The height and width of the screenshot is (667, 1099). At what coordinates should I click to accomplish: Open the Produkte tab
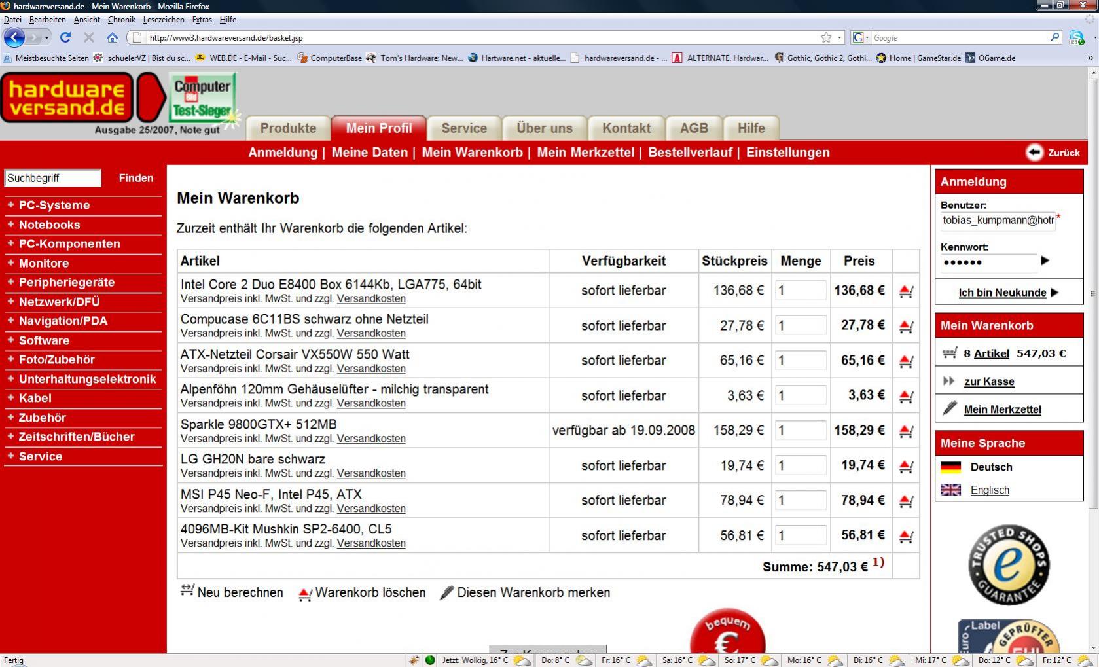(x=288, y=128)
